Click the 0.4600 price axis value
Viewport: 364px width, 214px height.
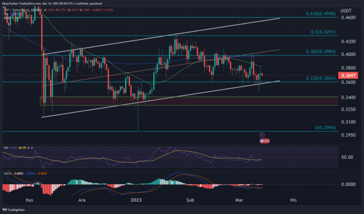348,18
